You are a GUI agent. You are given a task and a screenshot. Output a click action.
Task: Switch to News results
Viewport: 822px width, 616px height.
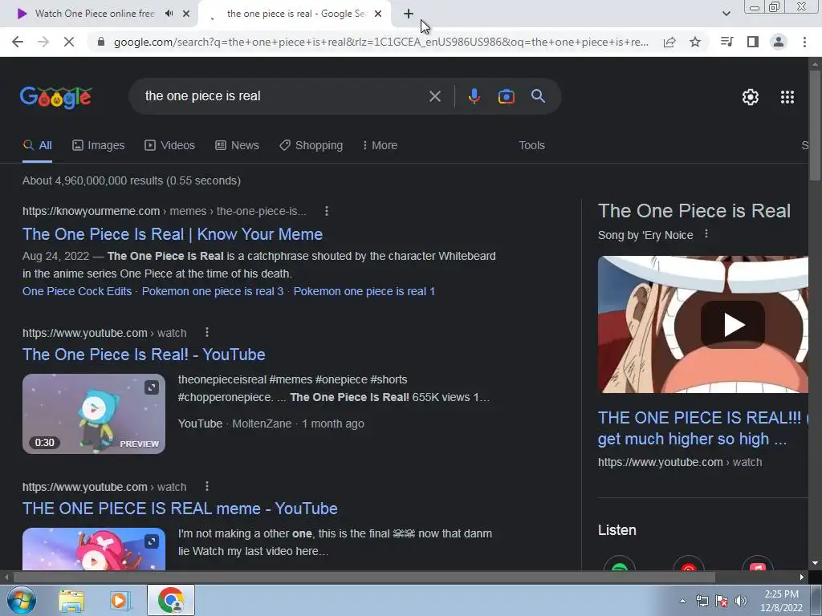pyautogui.click(x=237, y=145)
